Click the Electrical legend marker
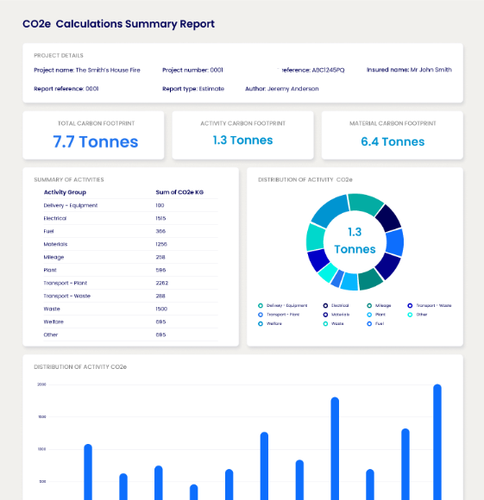 point(325,305)
